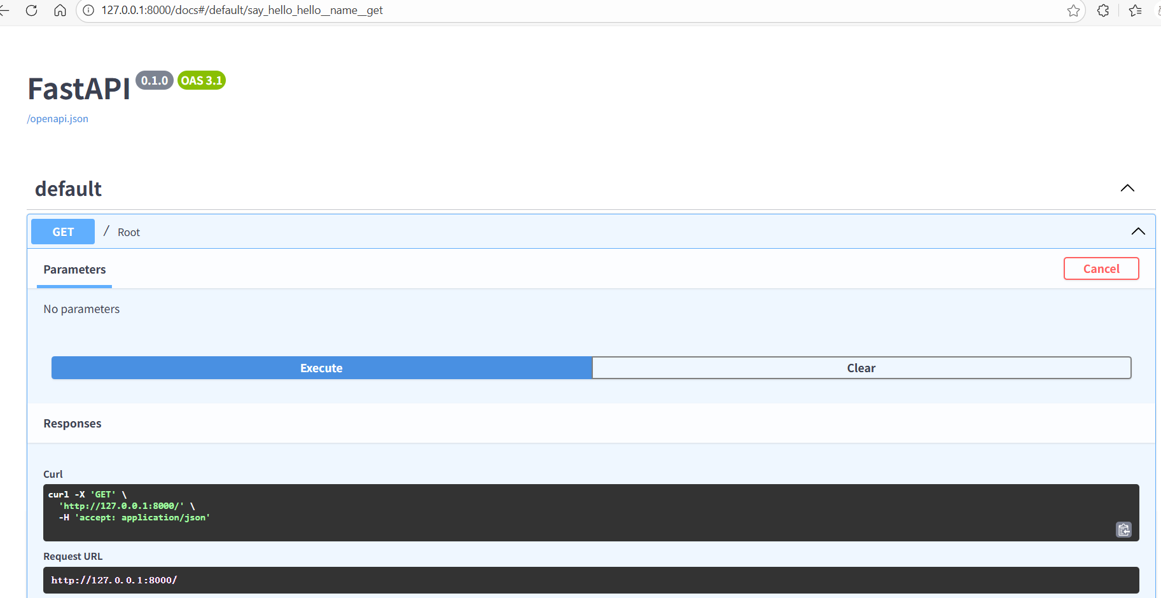Screen dimensions: 1161x598
Task: Click the Request URL code box
Action: (591, 580)
